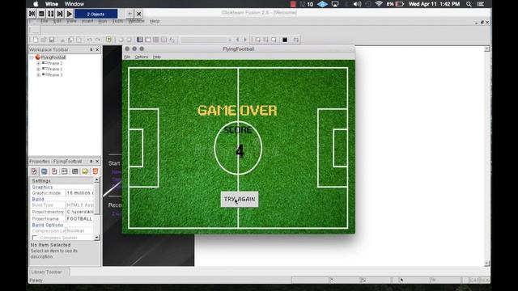Open the Wine menu in the macOS menu bar

click(52, 4)
